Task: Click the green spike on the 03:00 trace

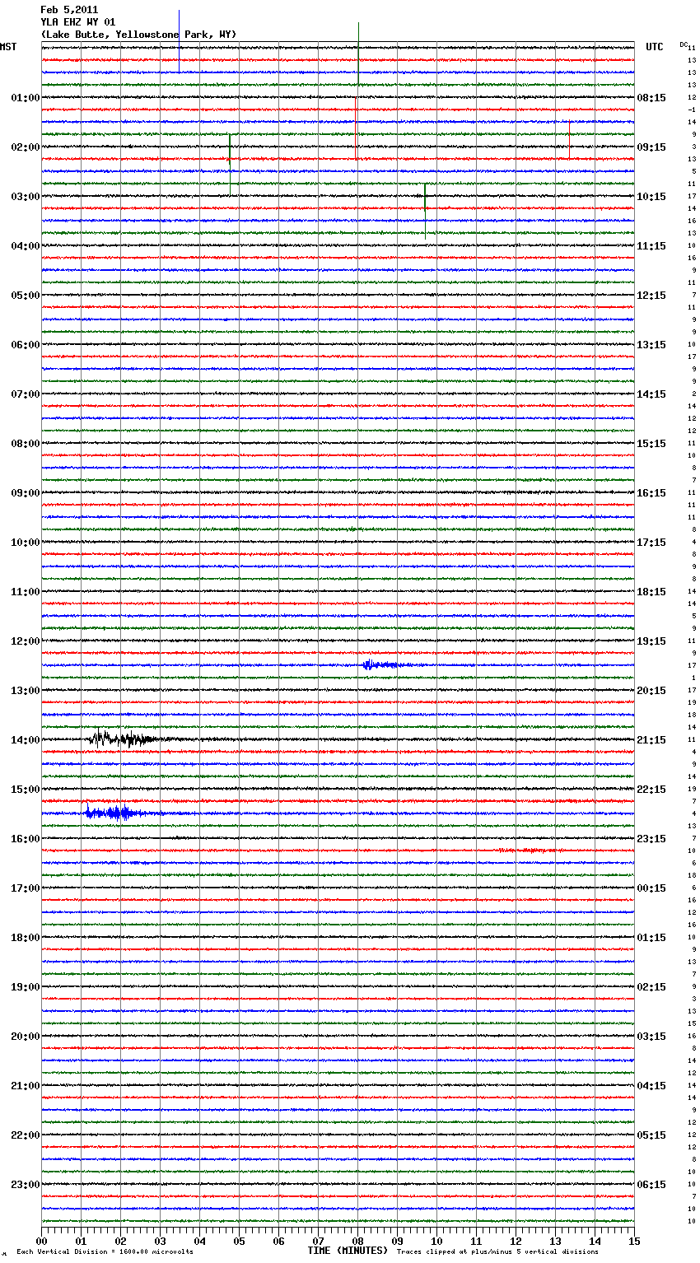Action: pyautogui.click(x=425, y=210)
